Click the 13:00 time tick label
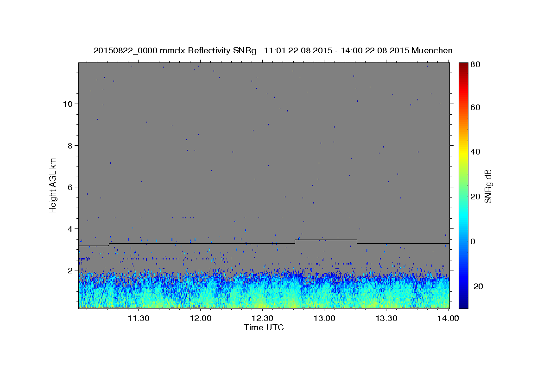The height and width of the screenshot is (370, 556). click(324, 318)
